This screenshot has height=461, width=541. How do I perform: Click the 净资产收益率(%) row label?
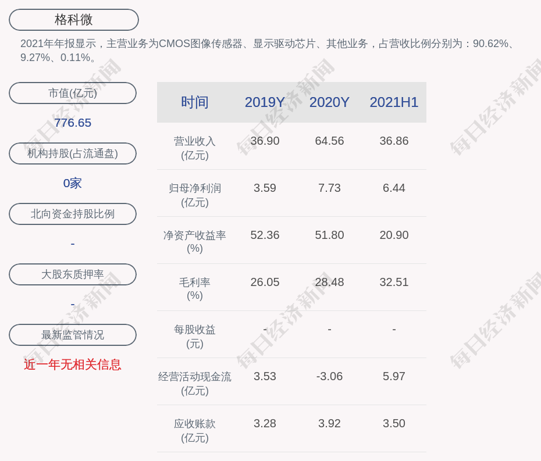click(x=195, y=242)
